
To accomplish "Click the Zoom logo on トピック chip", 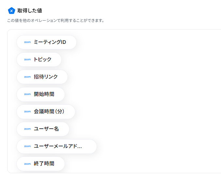I will click(x=27, y=60).
